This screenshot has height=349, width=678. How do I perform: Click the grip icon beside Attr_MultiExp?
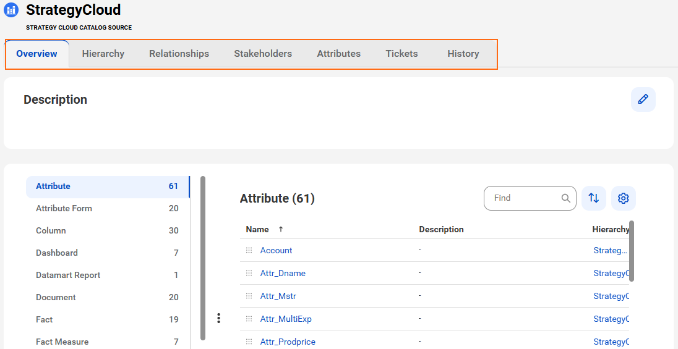coord(249,319)
